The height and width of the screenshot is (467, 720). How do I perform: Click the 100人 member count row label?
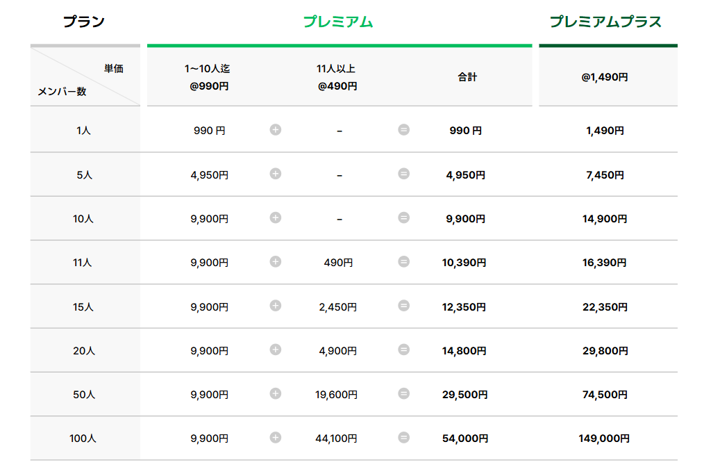point(83,439)
